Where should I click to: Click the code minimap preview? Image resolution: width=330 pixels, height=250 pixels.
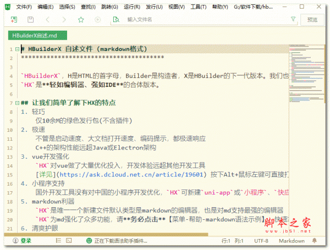pyautogui.click(x=307, y=74)
